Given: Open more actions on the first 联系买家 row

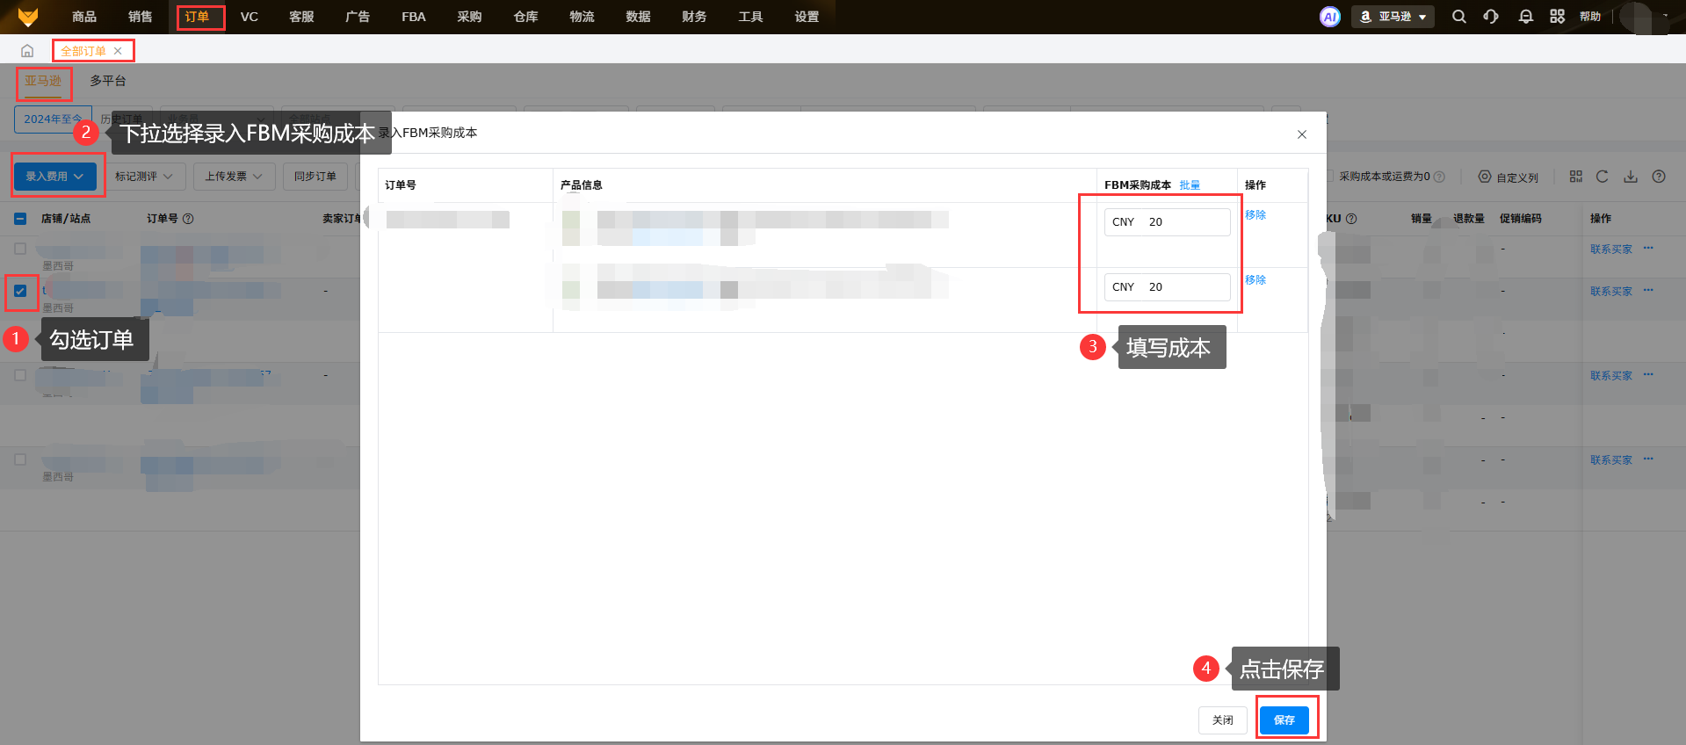Looking at the screenshot, I should (x=1648, y=249).
